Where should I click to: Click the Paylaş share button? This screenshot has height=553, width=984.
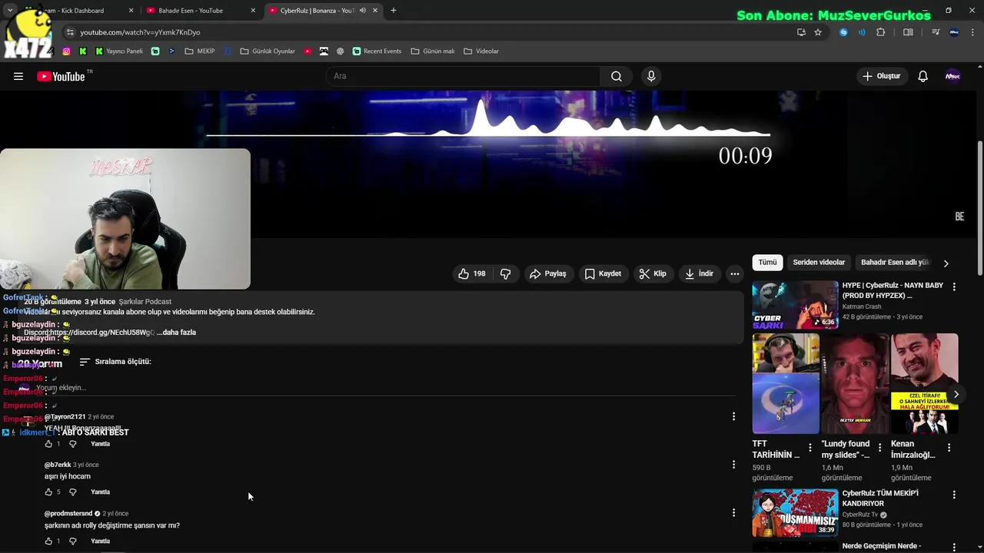(548, 273)
